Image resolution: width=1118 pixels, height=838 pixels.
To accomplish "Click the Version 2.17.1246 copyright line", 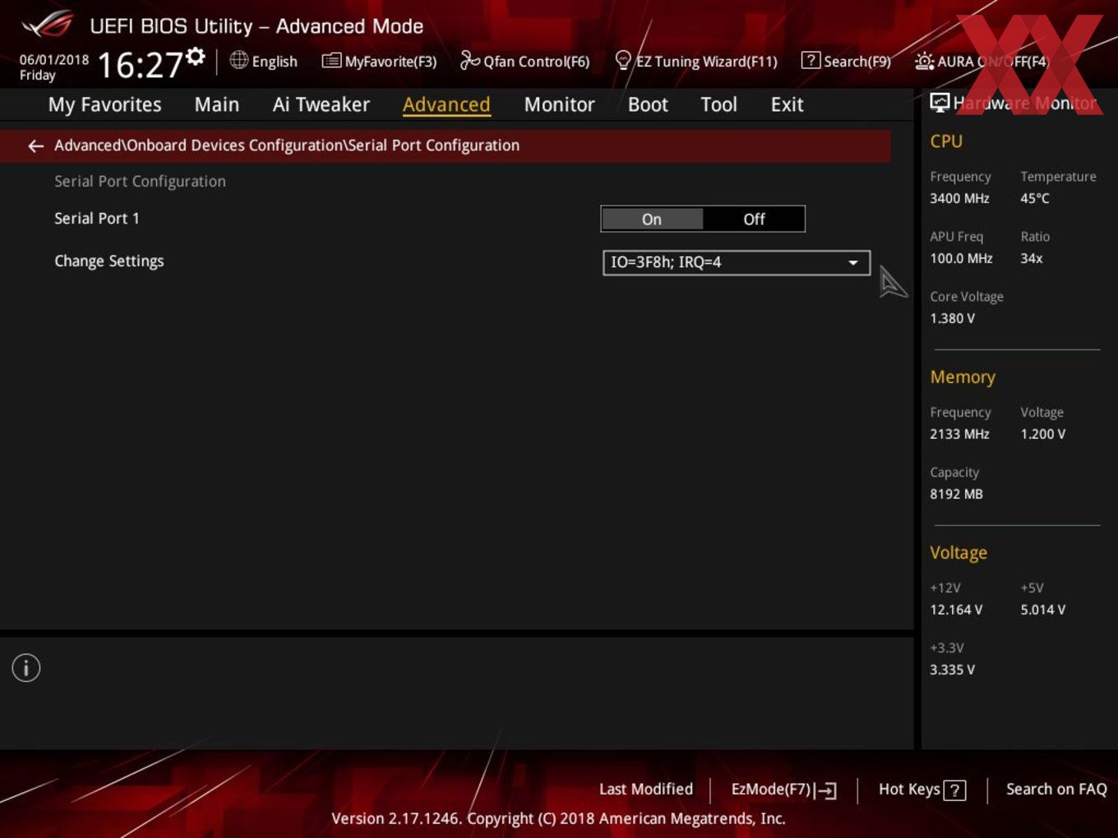I will click(x=558, y=818).
